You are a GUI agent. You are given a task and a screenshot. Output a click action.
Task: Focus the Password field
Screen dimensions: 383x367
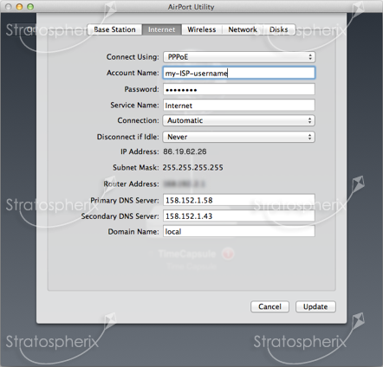[239, 89]
